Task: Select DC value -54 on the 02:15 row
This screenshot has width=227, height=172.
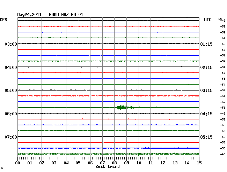Action: [x=223, y=67]
